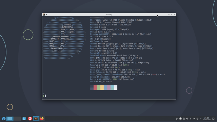Select the Alacritty task in the taskbar
217x122 pixels.
pos(36,119)
